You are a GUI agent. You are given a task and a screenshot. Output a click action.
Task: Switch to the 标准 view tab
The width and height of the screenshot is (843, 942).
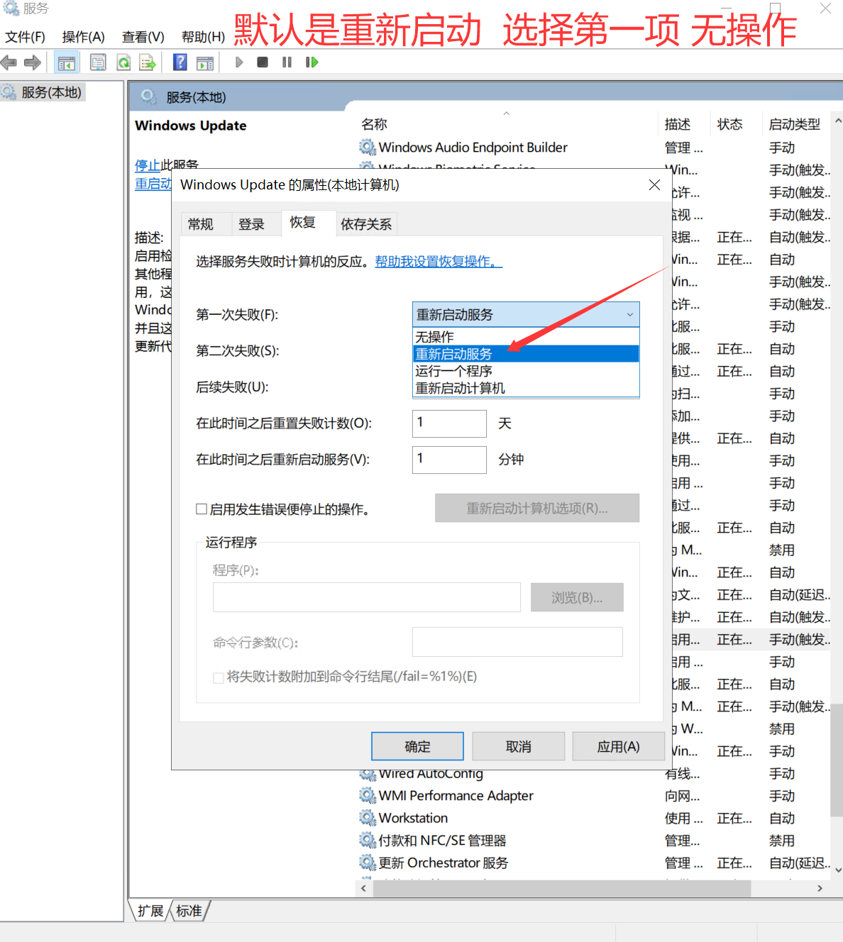click(189, 911)
